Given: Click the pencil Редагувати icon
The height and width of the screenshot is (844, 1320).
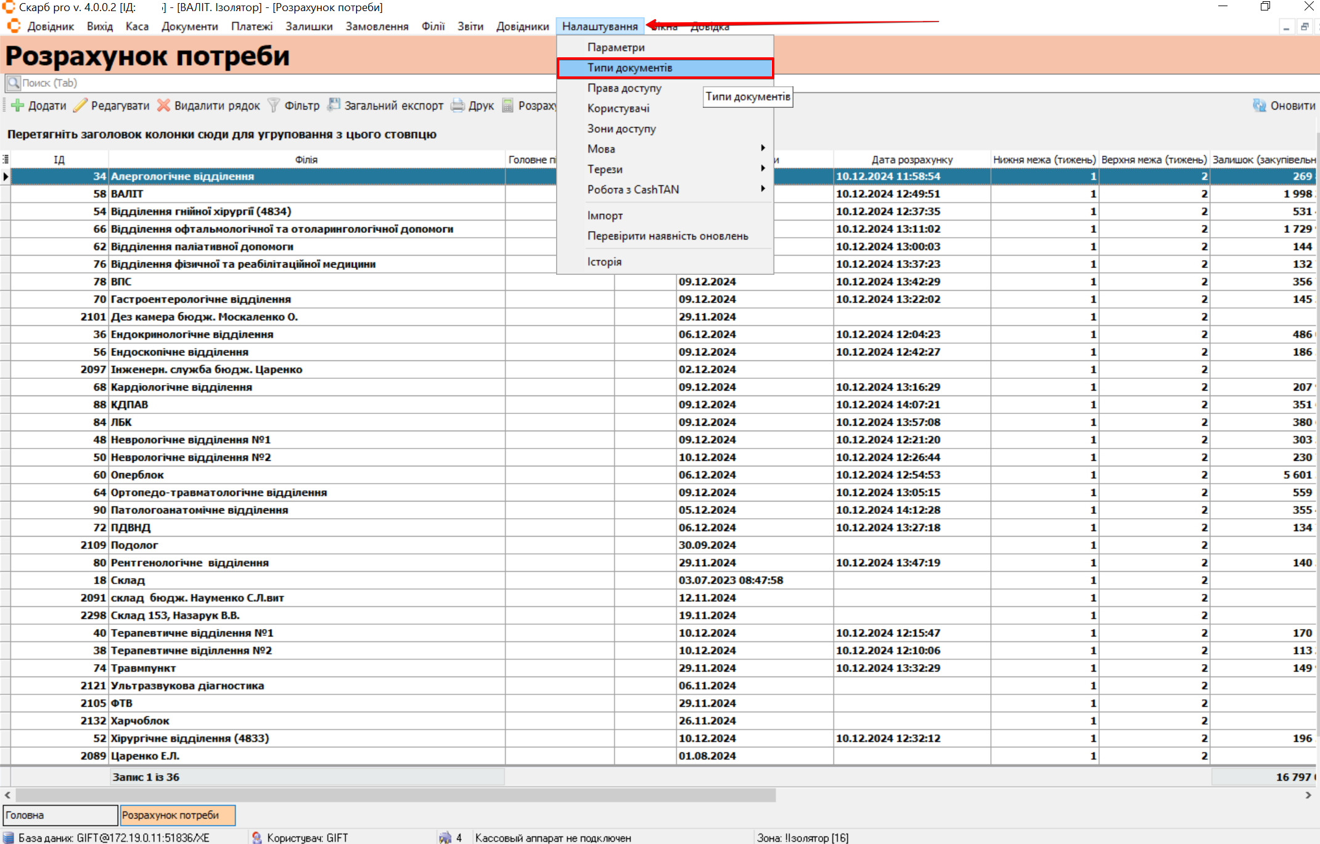Looking at the screenshot, I should coord(80,105).
